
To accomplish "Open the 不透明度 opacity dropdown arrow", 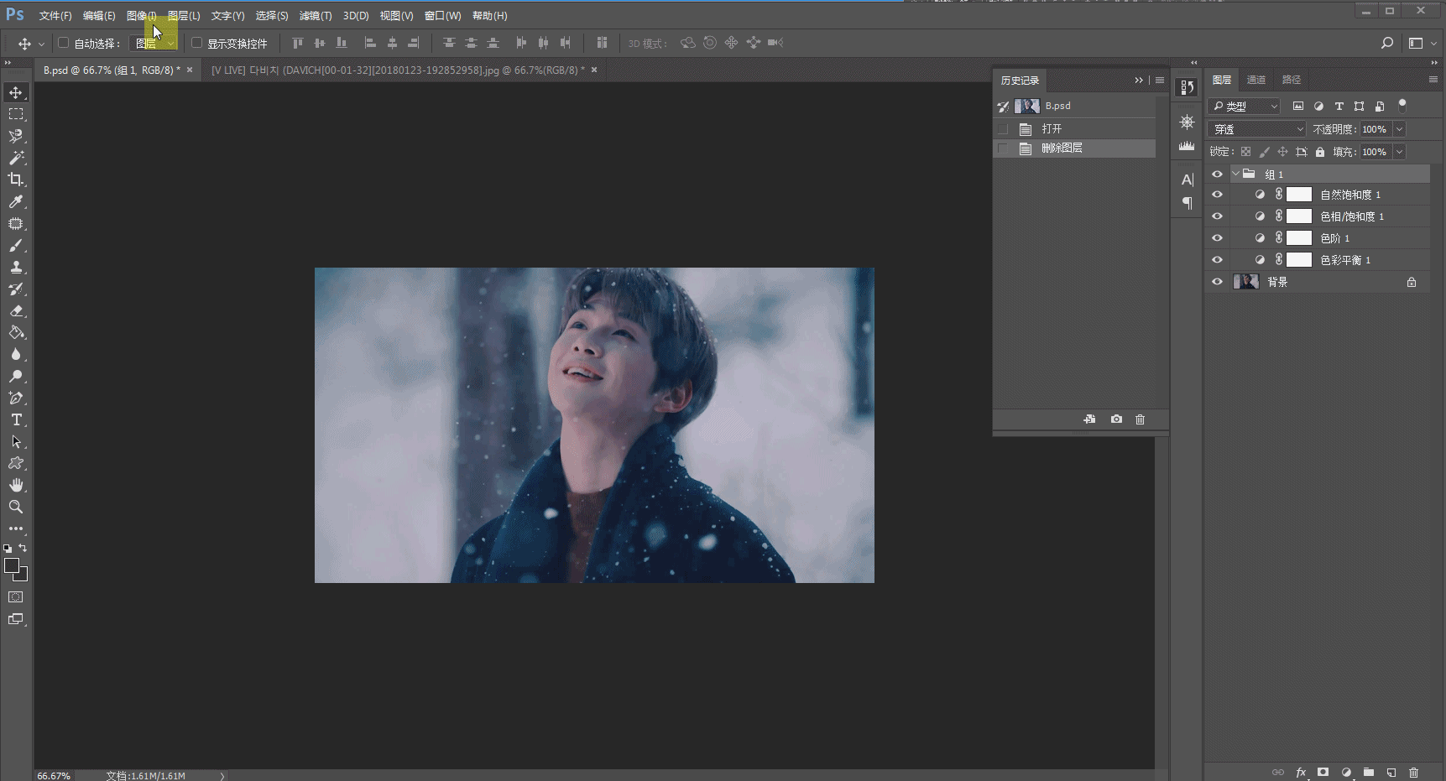I will 1399,129.
